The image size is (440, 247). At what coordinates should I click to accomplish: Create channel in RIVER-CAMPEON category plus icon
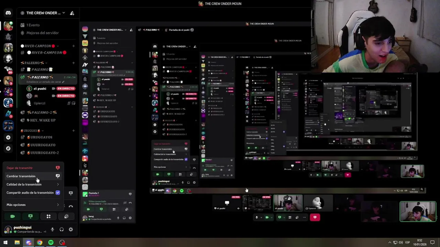click(x=73, y=46)
